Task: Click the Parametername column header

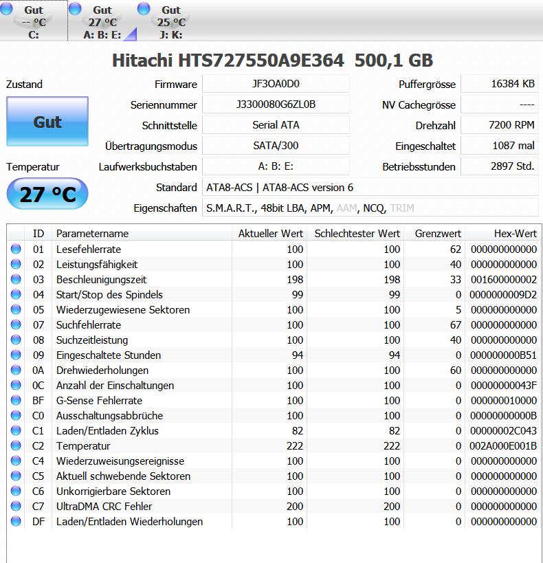Action: click(x=142, y=234)
